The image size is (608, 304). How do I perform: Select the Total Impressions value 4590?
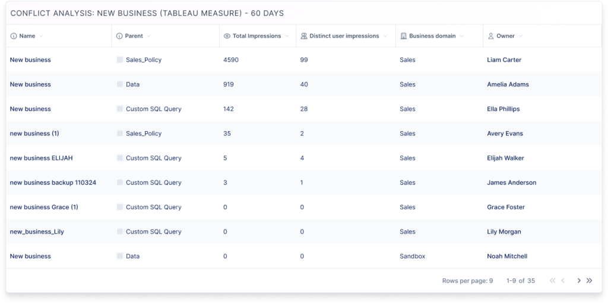[x=231, y=60]
